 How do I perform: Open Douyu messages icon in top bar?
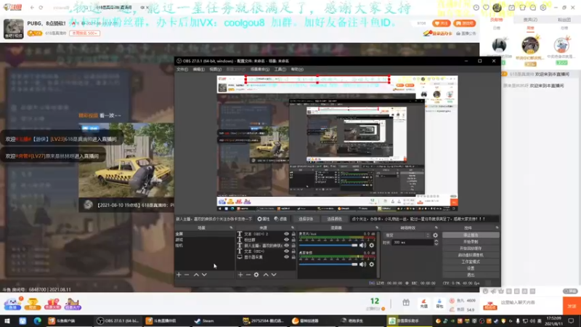click(533, 7)
